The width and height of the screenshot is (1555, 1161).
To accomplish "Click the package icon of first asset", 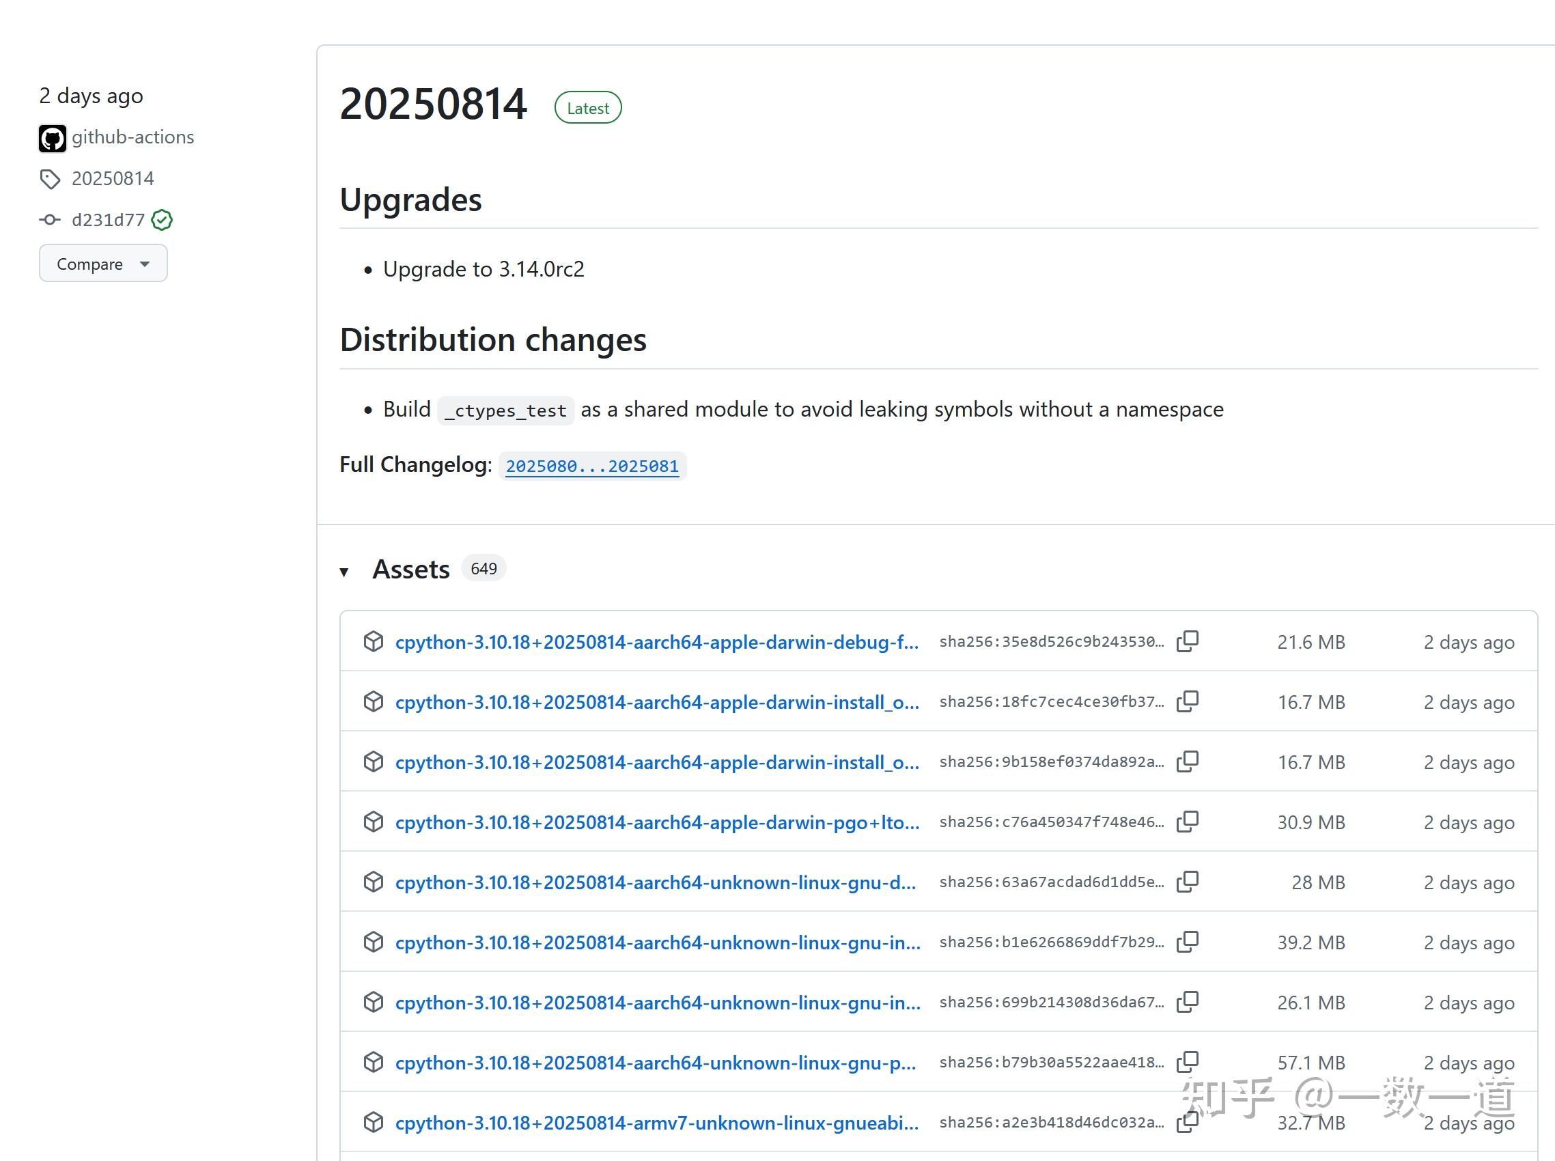I will point(373,641).
